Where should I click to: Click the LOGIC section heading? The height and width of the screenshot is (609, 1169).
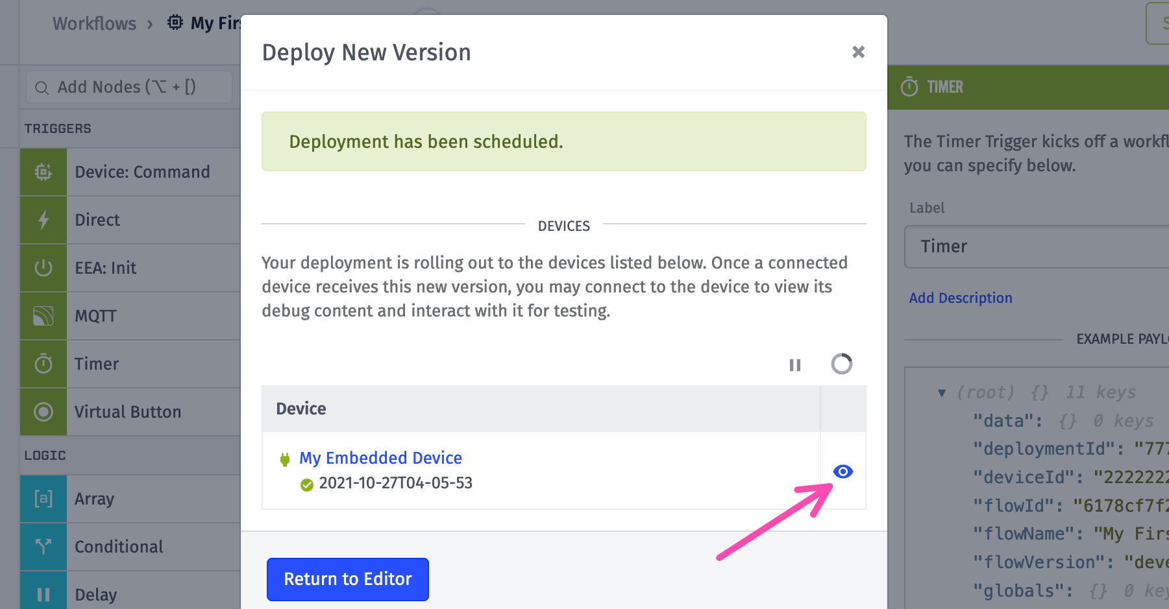tap(45, 455)
